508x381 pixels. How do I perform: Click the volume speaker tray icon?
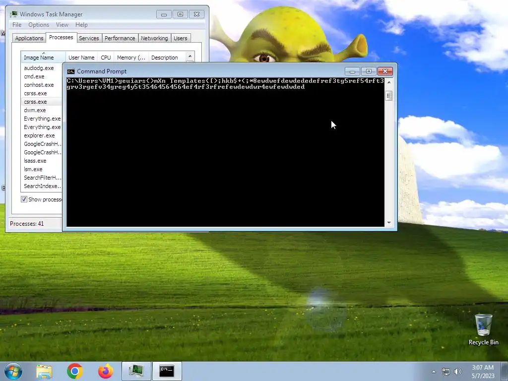pos(457,372)
